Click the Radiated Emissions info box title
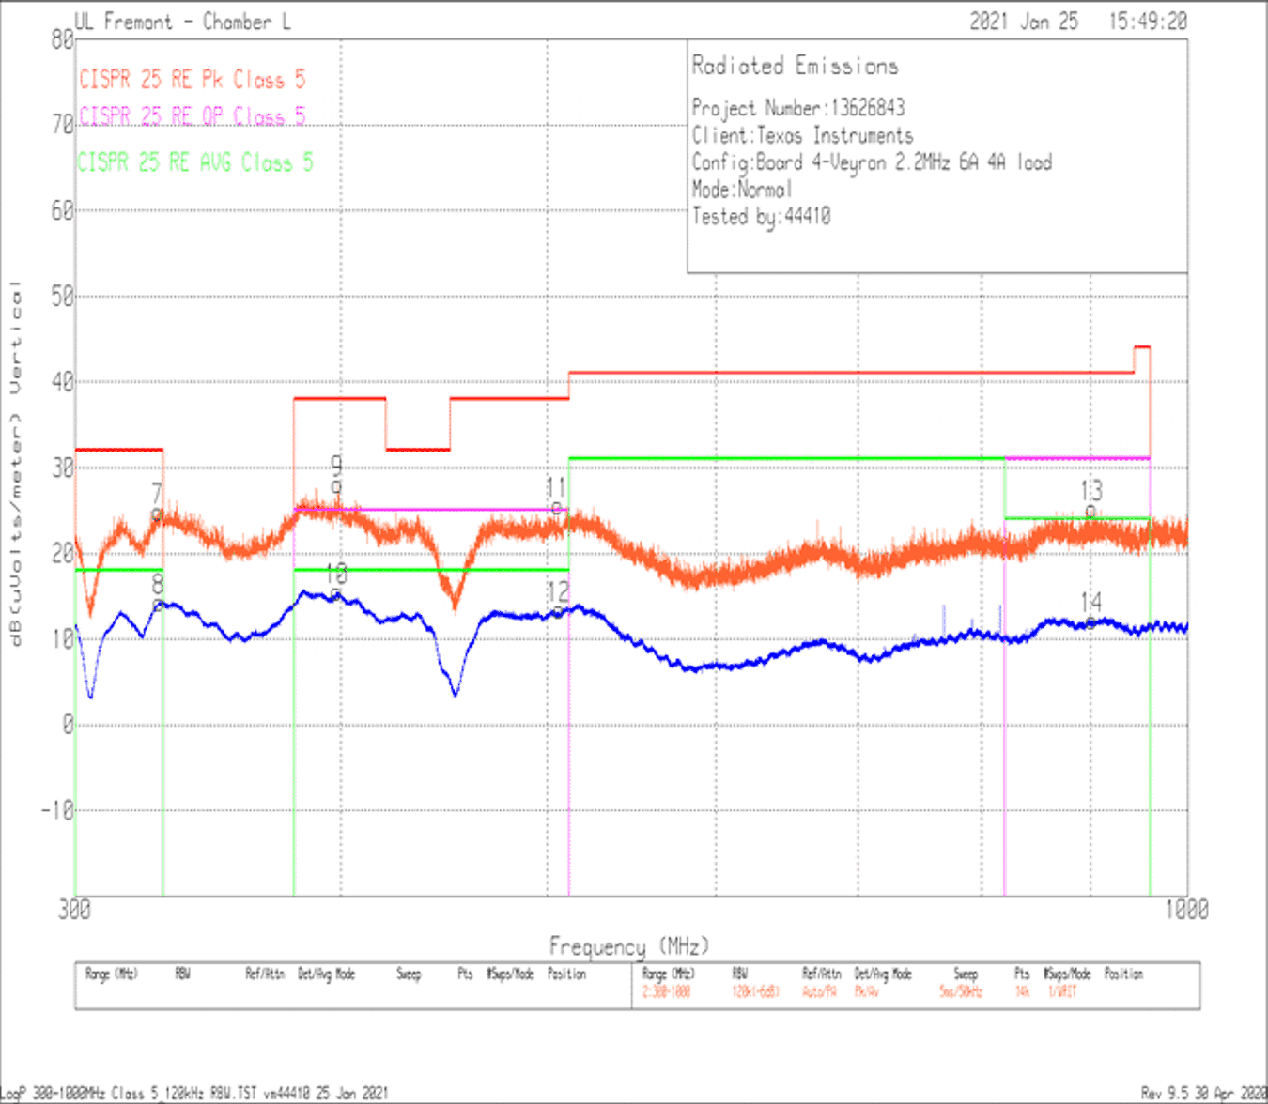Screen dimensions: 1268x1104 pyautogui.click(x=794, y=66)
